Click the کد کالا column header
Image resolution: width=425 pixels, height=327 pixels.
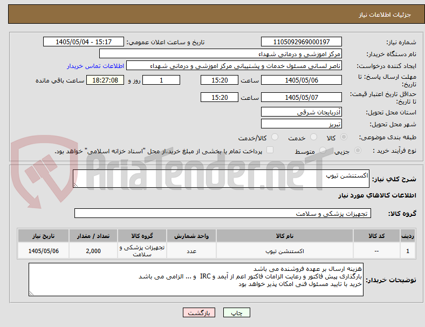tap(376, 236)
